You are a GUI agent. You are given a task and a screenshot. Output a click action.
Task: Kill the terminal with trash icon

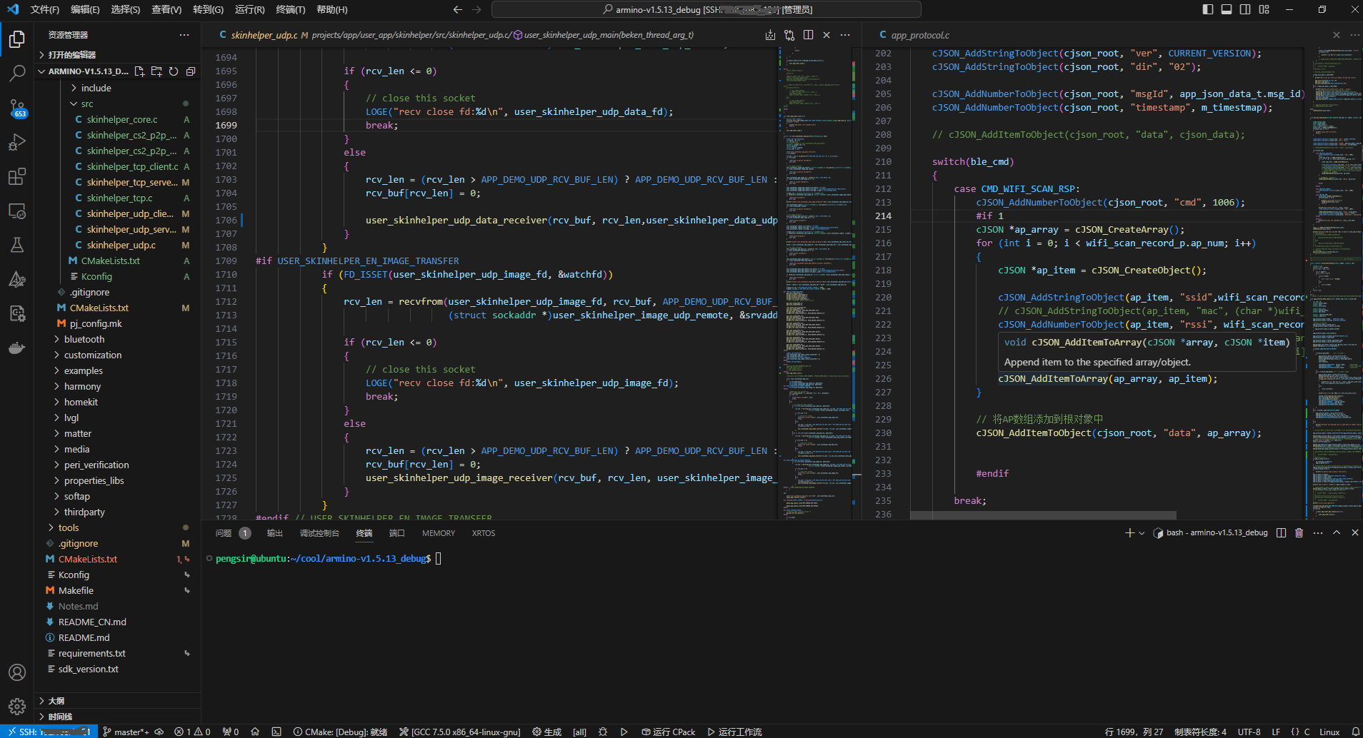point(1299,532)
